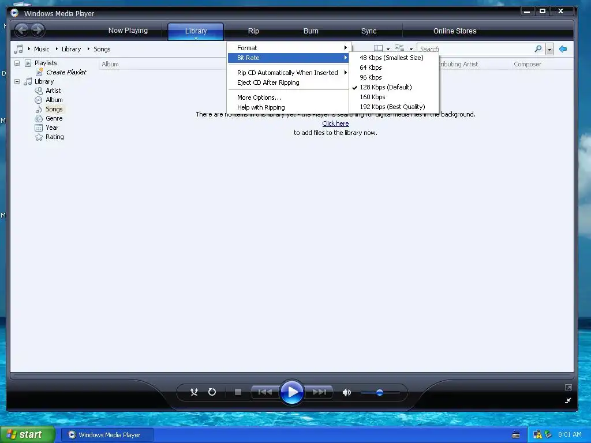Click the 'Click here' link

335,123
